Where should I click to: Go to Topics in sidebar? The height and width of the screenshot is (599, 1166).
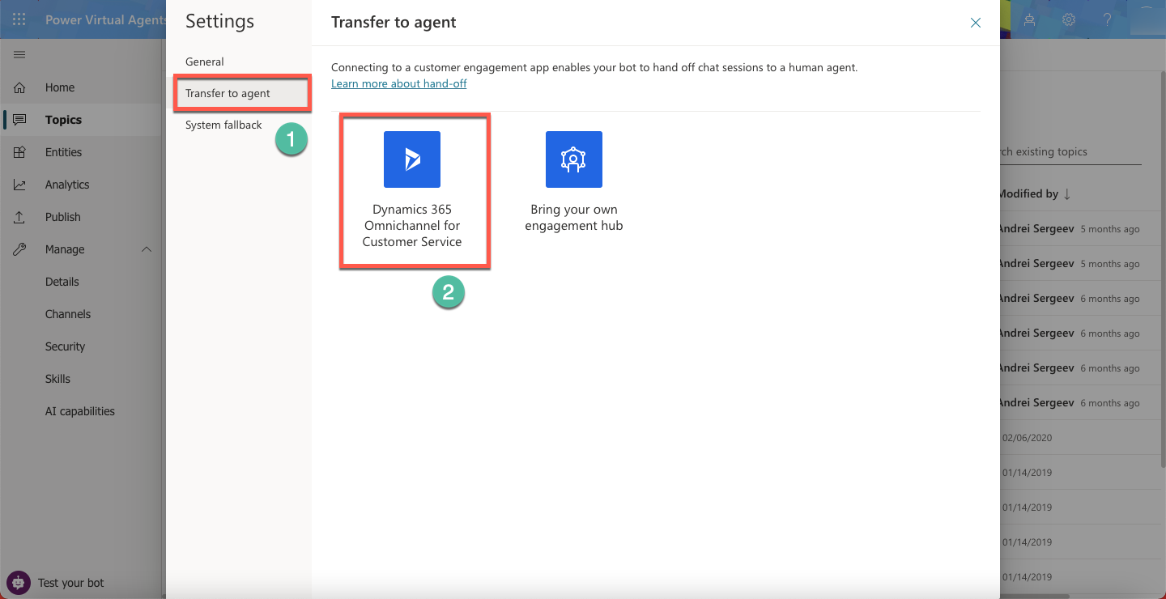63,120
